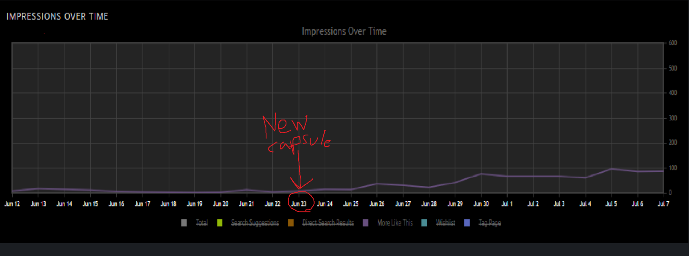Click the 'Jun 17' axis label

(x=142, y=204)
